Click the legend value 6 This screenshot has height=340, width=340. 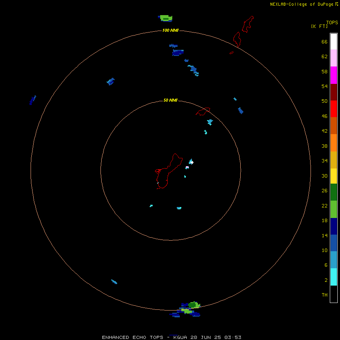[x=326, y=265]
